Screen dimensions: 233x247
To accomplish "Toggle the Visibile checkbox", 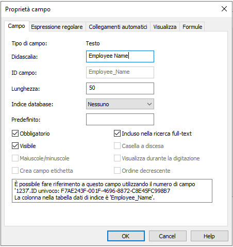I will [x=15, y=146].
